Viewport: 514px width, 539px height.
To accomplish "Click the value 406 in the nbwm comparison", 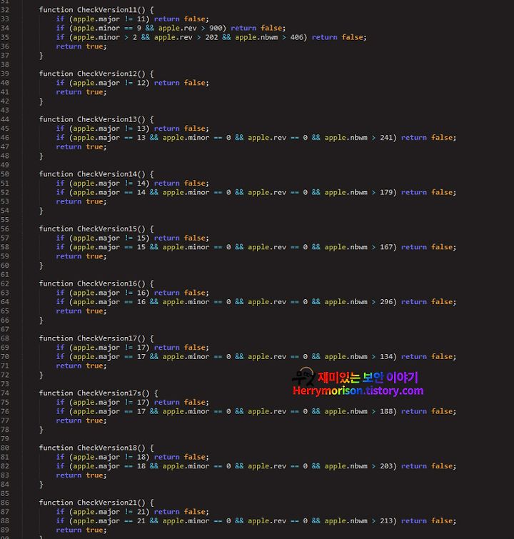I will click(296, 37).
